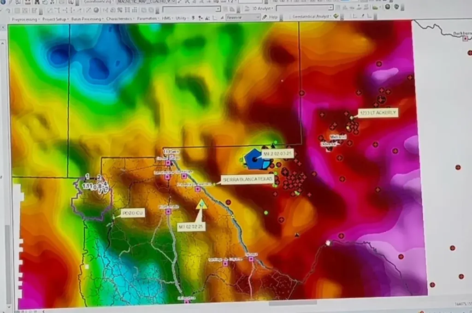Click the 'M4.2 02-03-25' callout label

pyautogui.click(x=277, y=154)
